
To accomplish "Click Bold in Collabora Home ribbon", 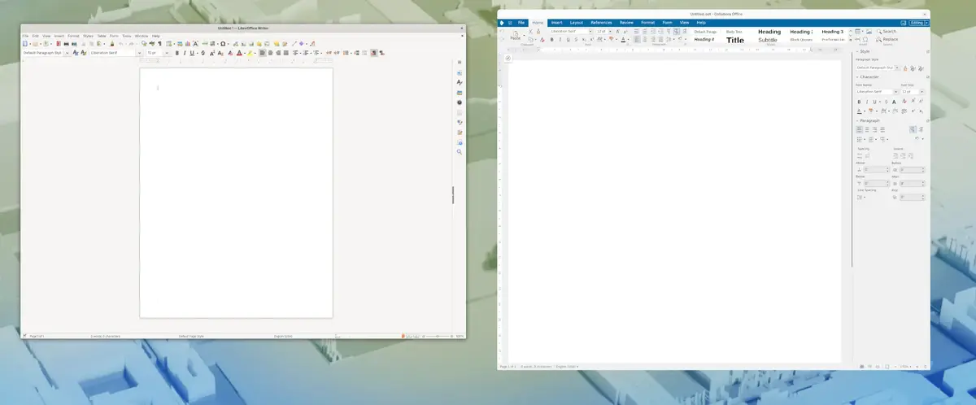I will tap(551, 39).
